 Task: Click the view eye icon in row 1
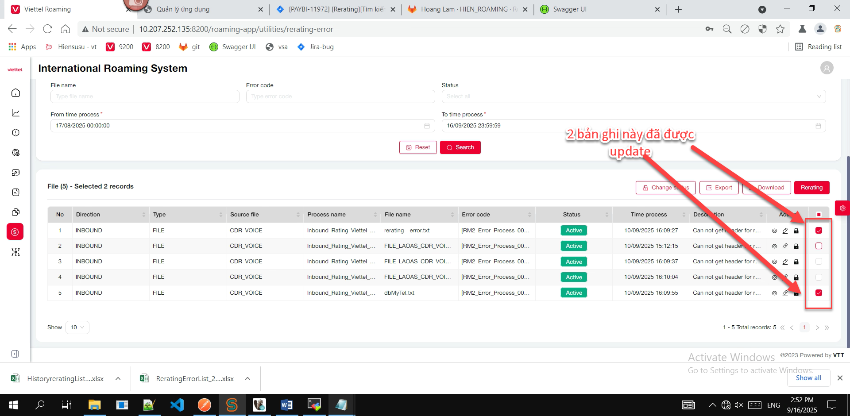point(774,231)
